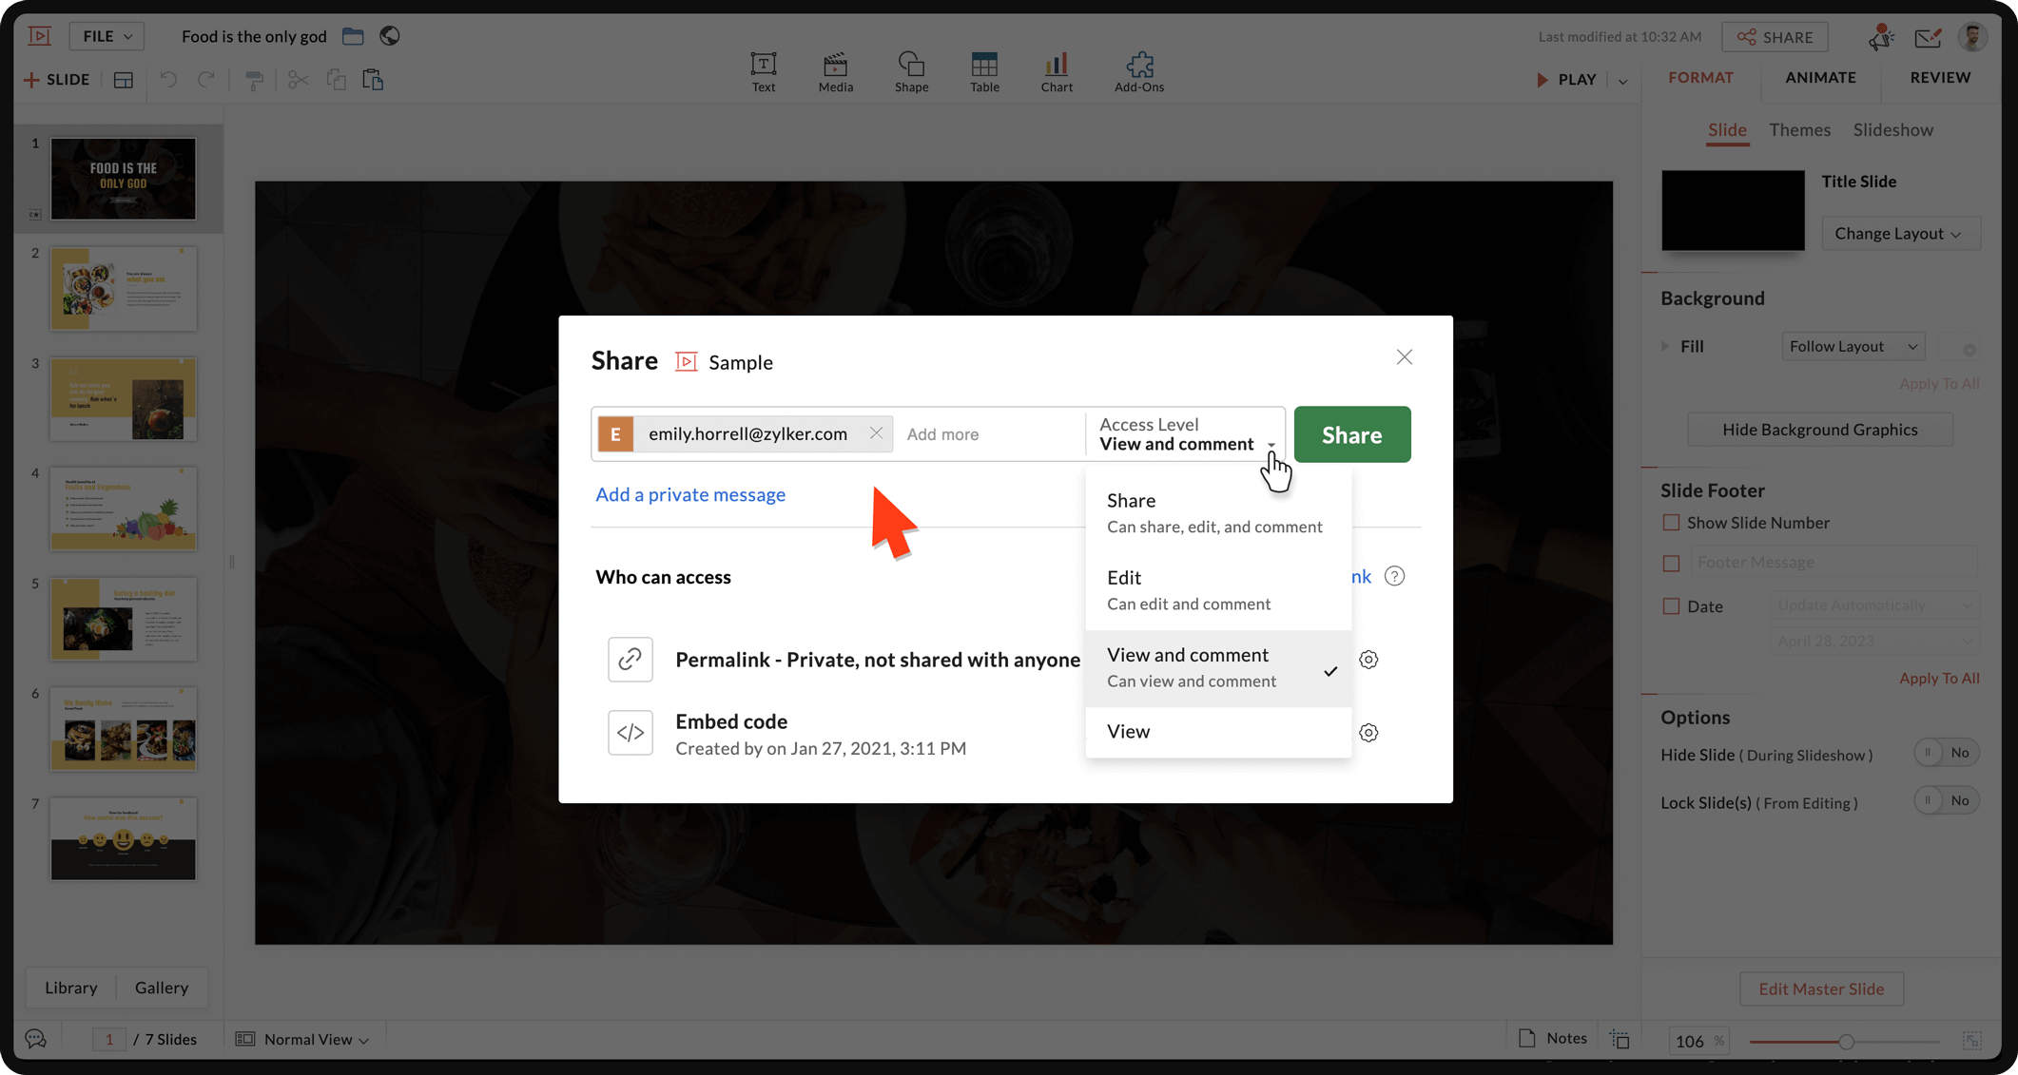Click the copy icon
Screen dimensions: 2018x1075
click(336, 80)
